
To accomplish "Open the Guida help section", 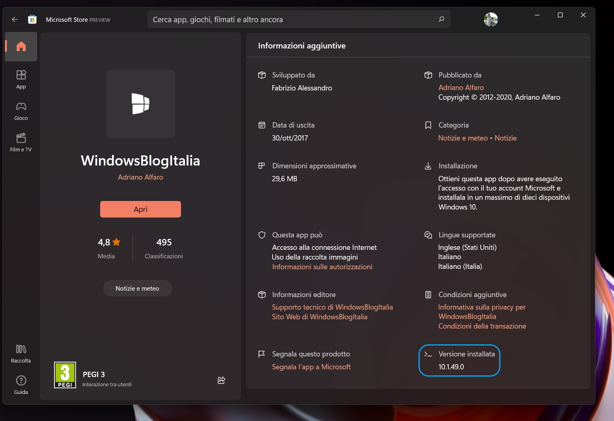I will [x=21, y=385].
